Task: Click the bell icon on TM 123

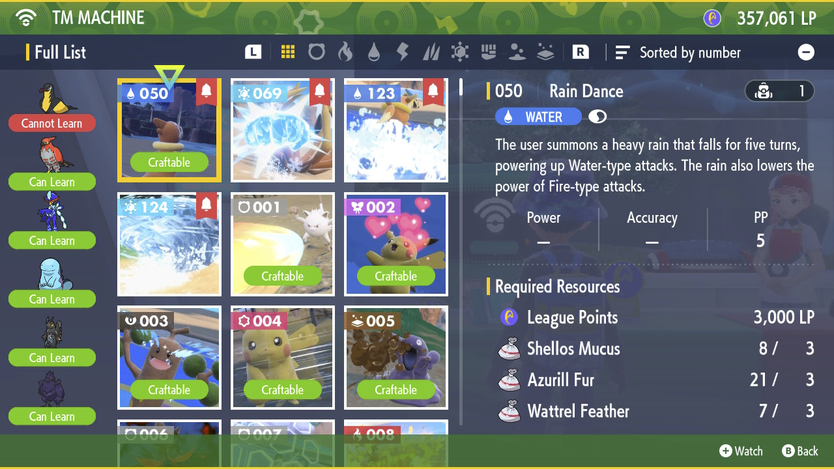Action: pyautogui.click(x=433, y=91)
